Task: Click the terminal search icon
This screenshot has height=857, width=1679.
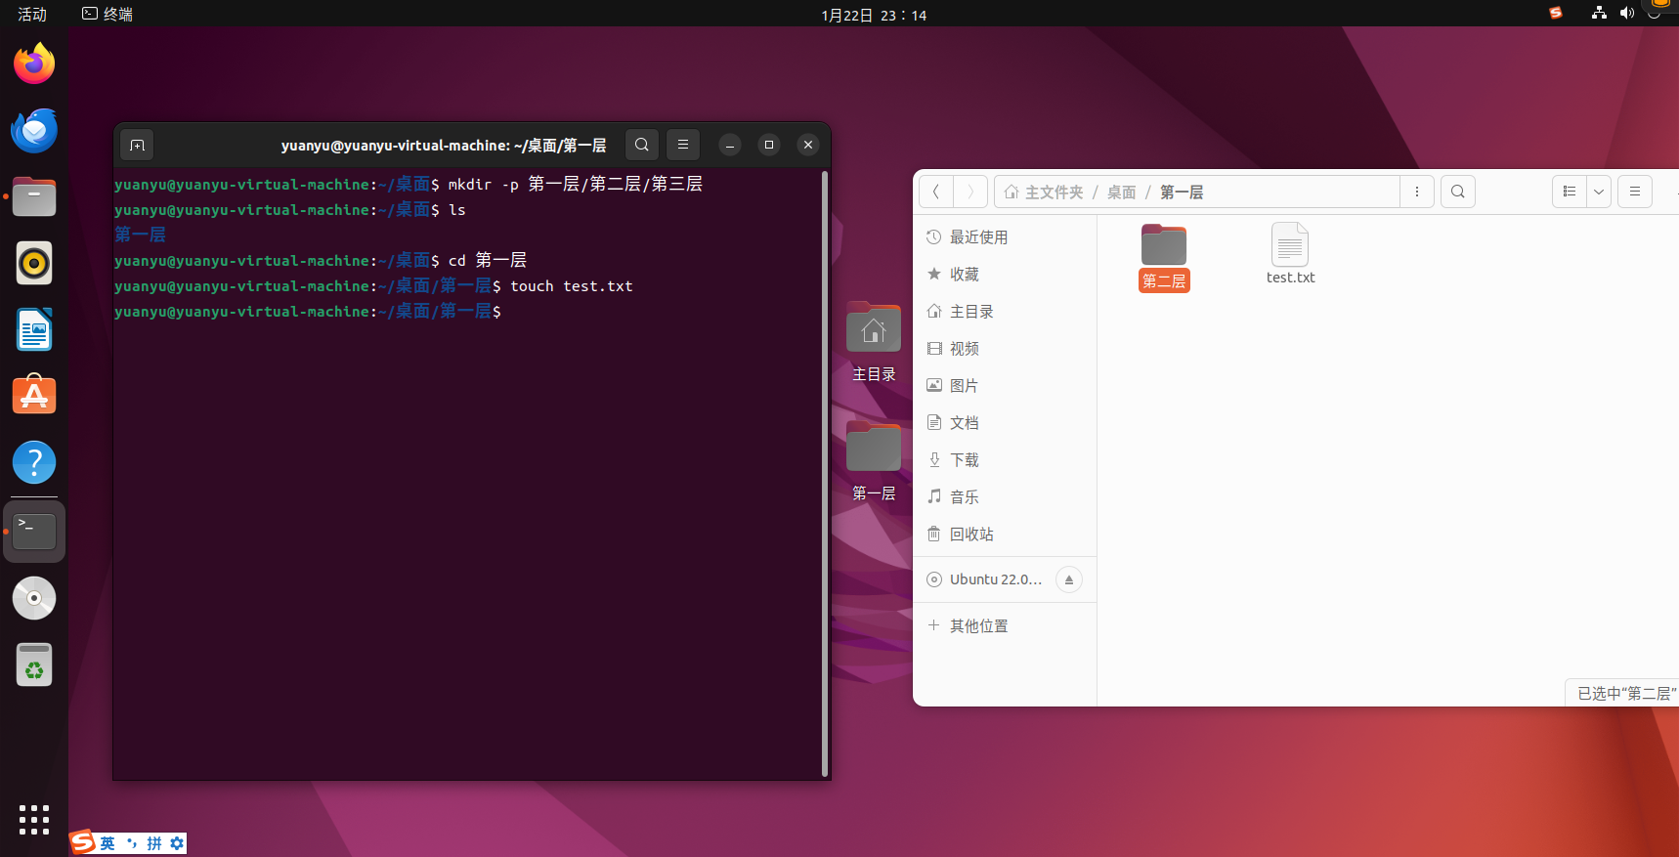Action: click(x=642, y=145)
